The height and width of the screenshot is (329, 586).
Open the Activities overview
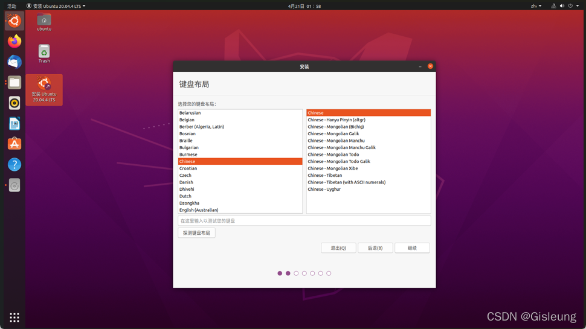[11, 6]
